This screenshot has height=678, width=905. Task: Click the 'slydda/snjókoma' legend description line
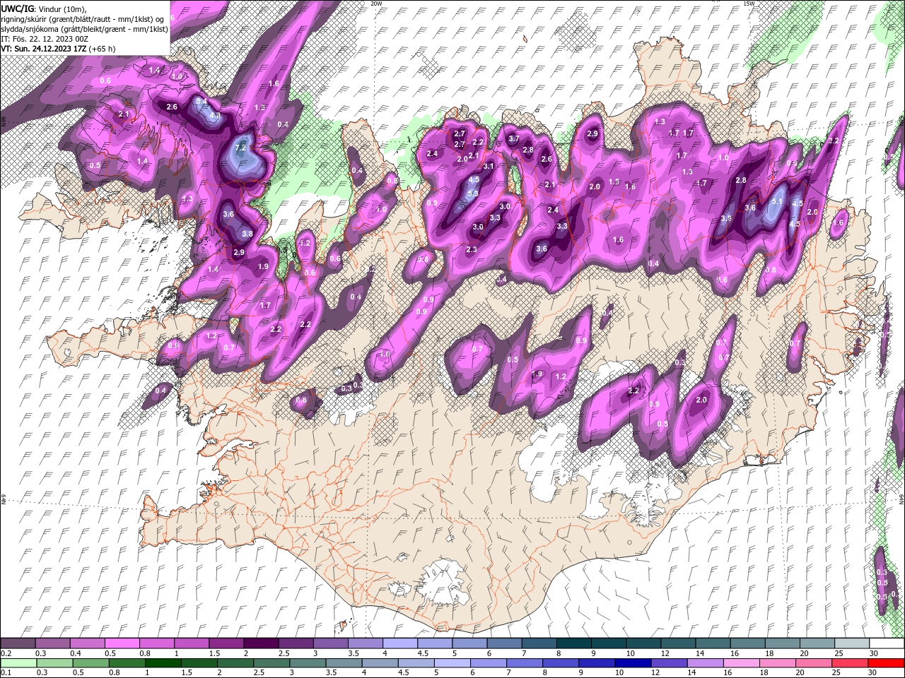pyautogui.click(x=85, y=29)
